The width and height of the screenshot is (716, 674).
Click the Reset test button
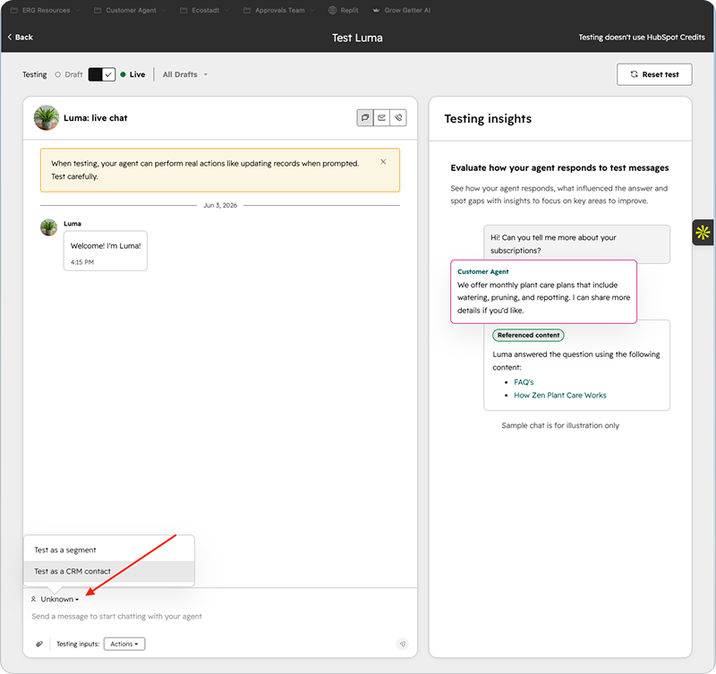point(654,74)
